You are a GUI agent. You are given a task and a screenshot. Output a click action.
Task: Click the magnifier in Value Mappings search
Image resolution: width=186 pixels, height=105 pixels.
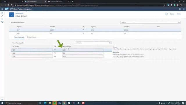pos(110,43)
